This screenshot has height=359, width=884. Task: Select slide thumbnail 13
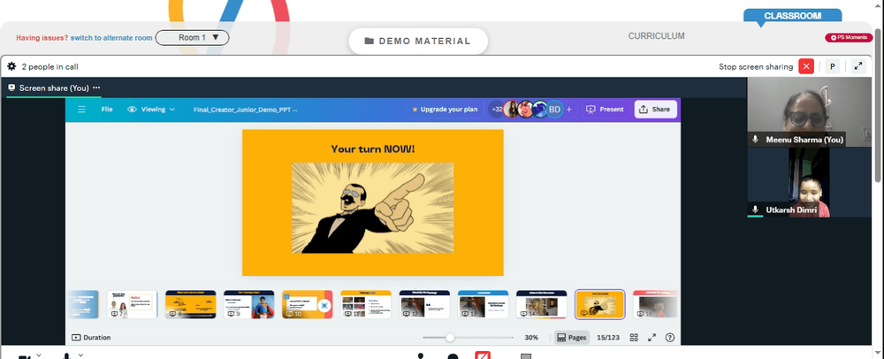484,304
